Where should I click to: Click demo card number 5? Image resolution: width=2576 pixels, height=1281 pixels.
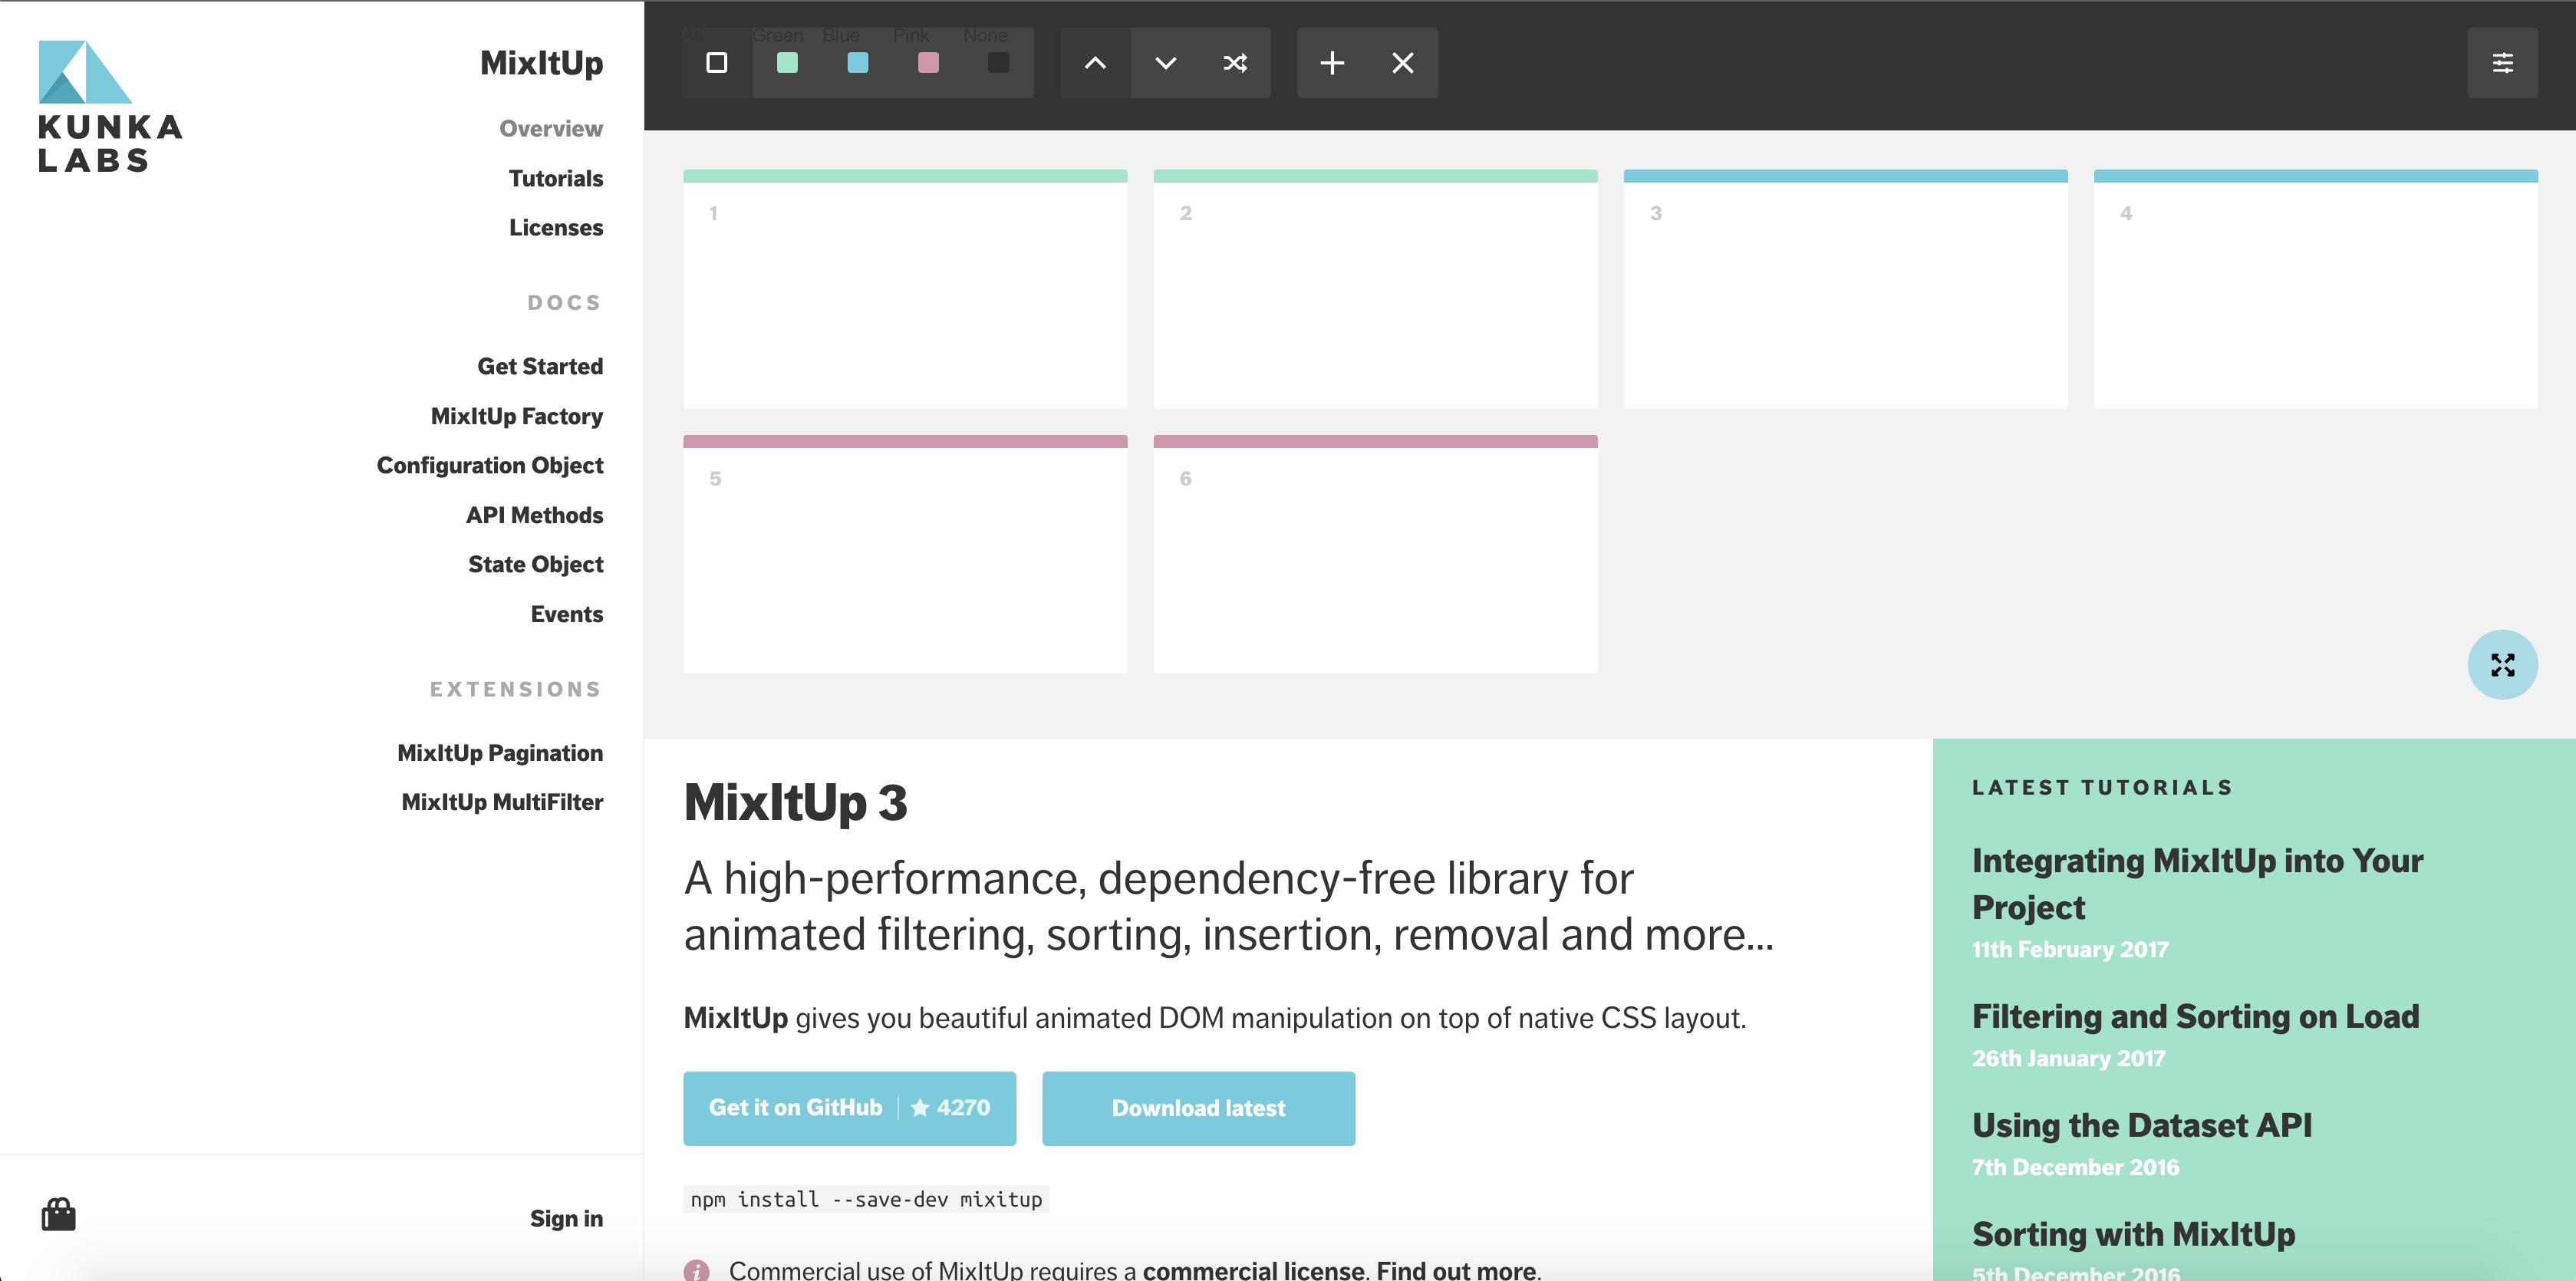[905, 555]
